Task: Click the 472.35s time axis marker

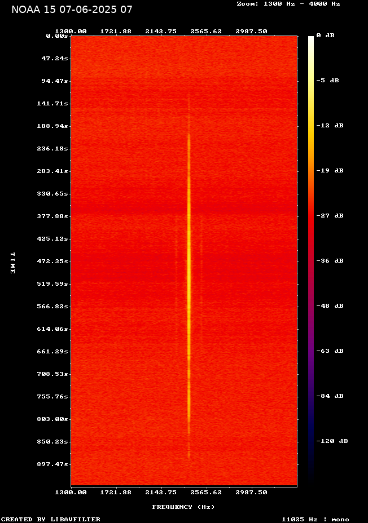Action: coord(54,261)
